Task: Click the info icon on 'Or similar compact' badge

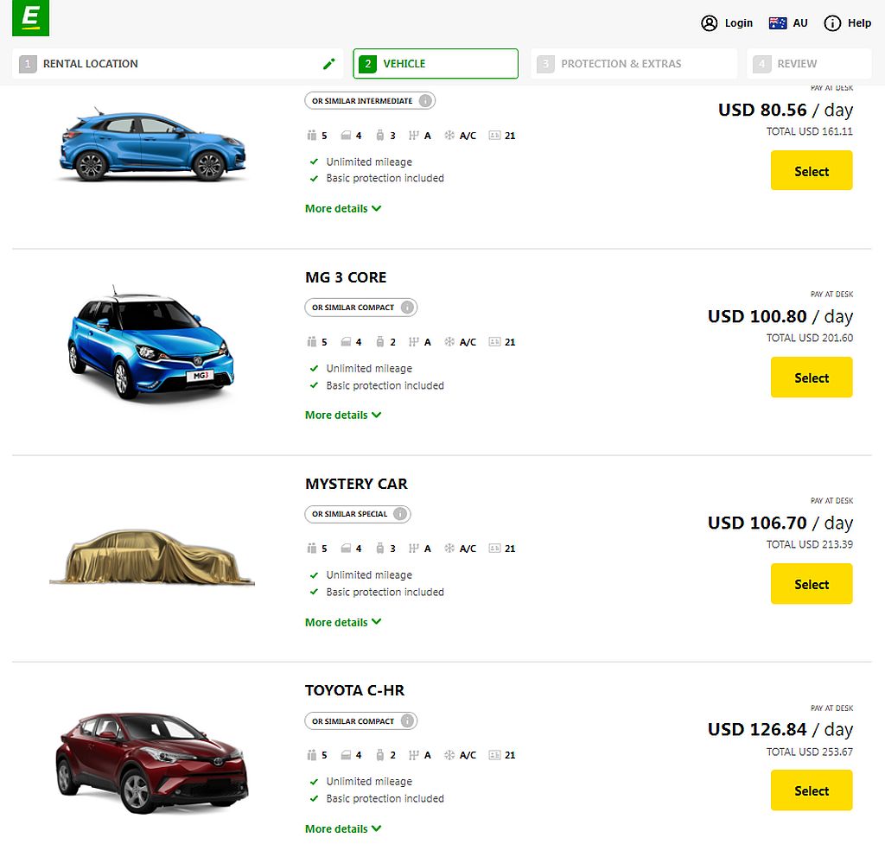Action: (x=406, y=308)
